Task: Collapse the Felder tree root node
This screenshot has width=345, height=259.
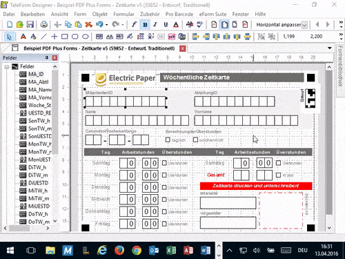Action: click(x=7, y=67)
